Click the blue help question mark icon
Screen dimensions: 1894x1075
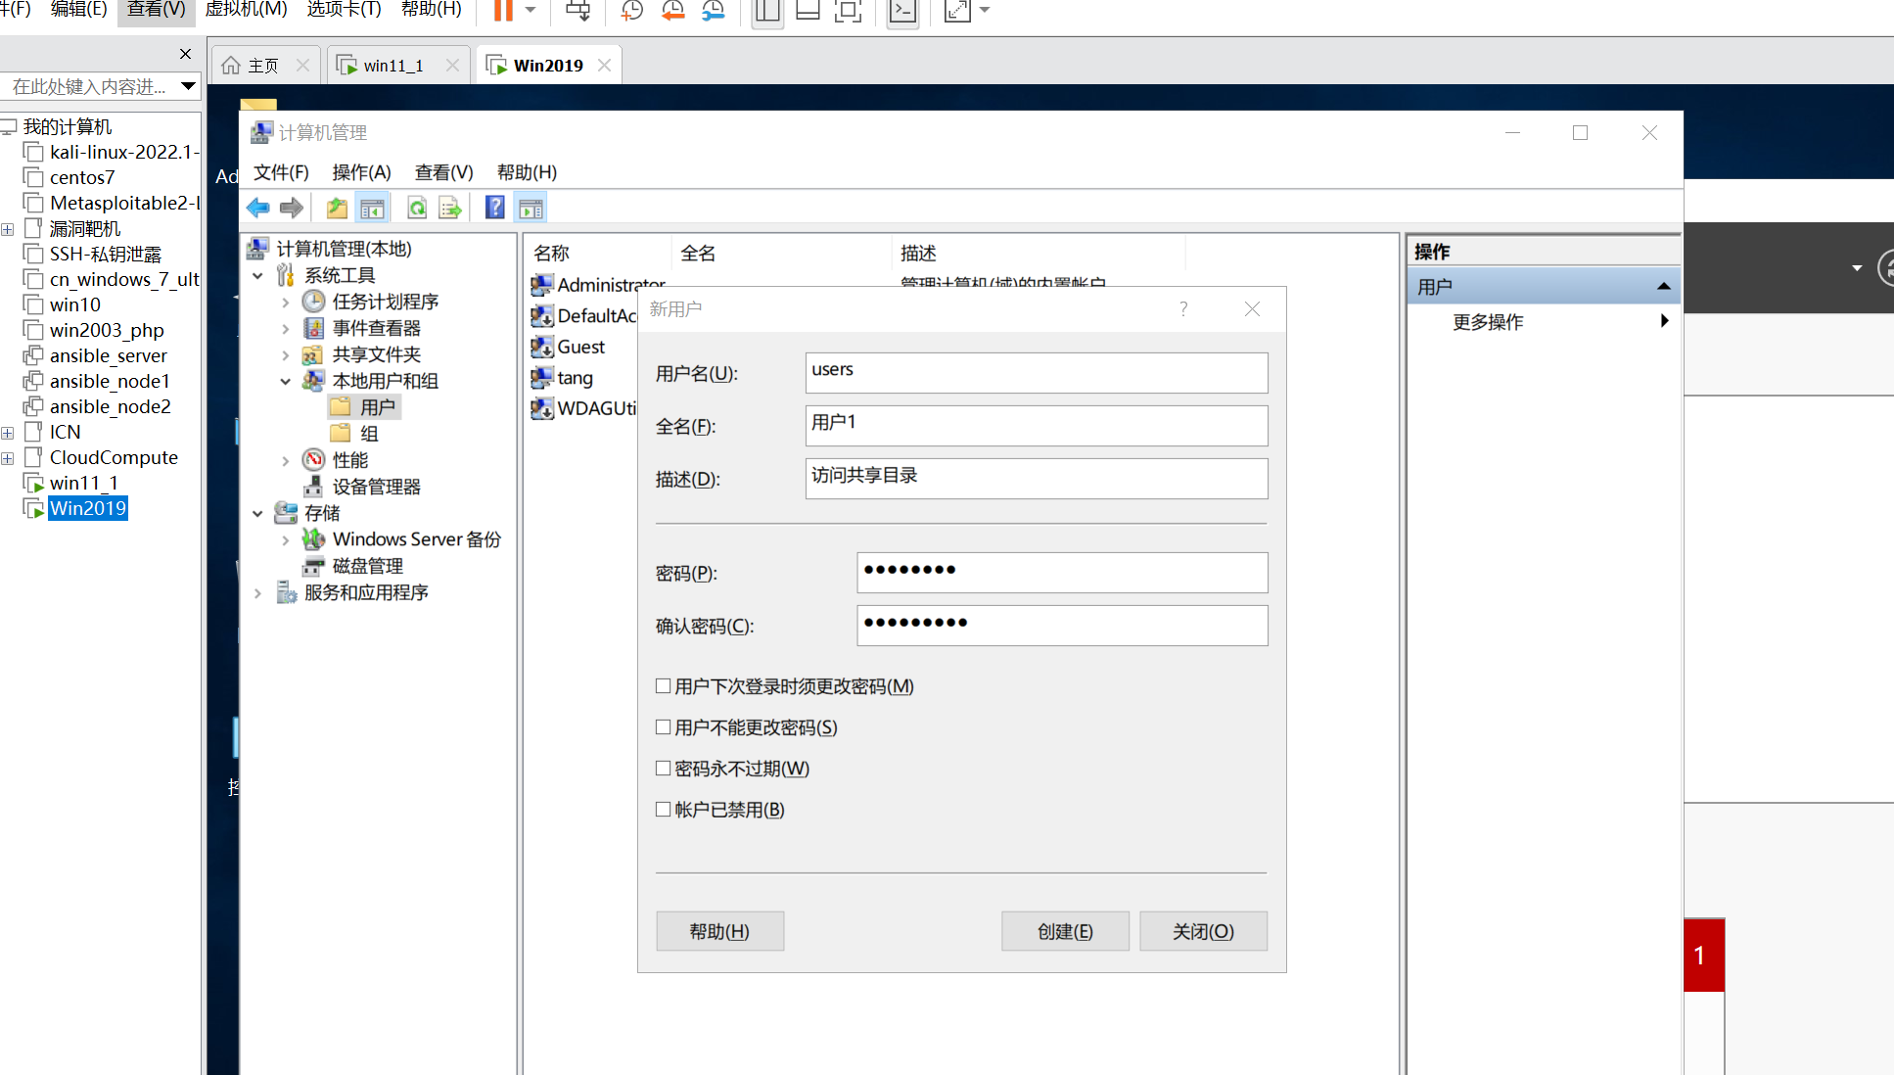(495, 208)
